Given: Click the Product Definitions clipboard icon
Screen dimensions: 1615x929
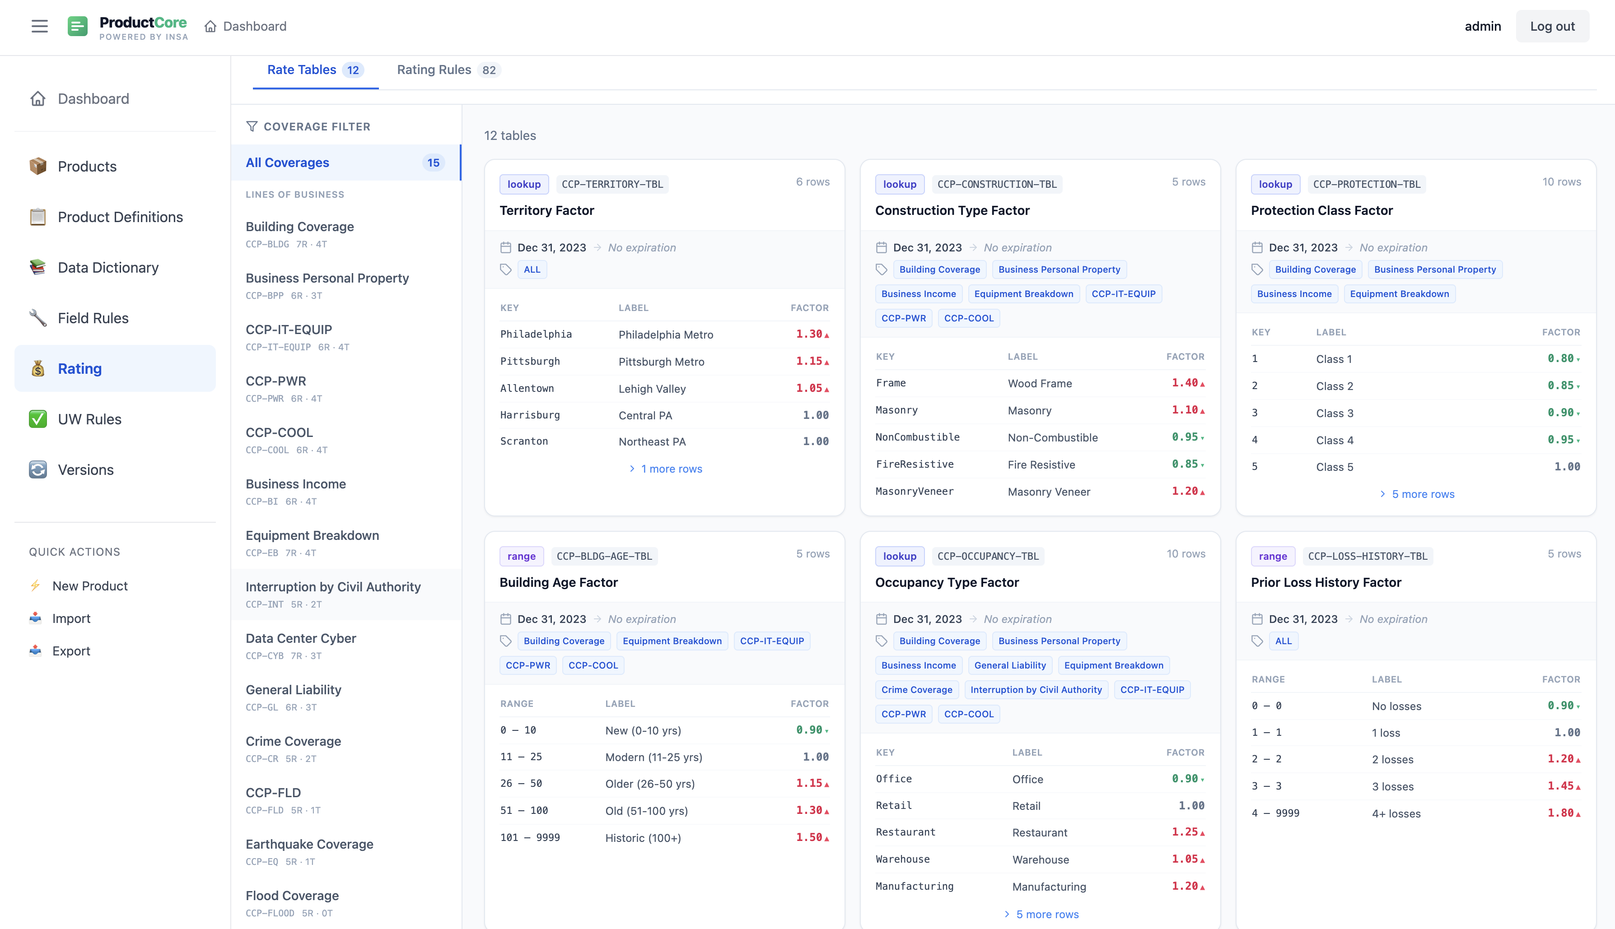Looking at the screenshot, I should (x=37, y=217).
